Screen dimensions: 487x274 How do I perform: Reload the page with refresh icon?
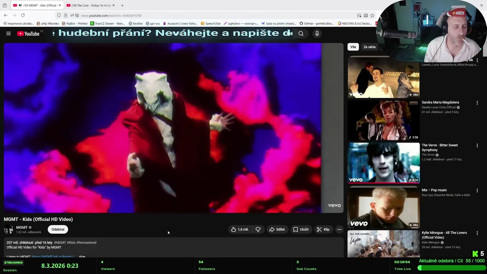coord(23,15)
